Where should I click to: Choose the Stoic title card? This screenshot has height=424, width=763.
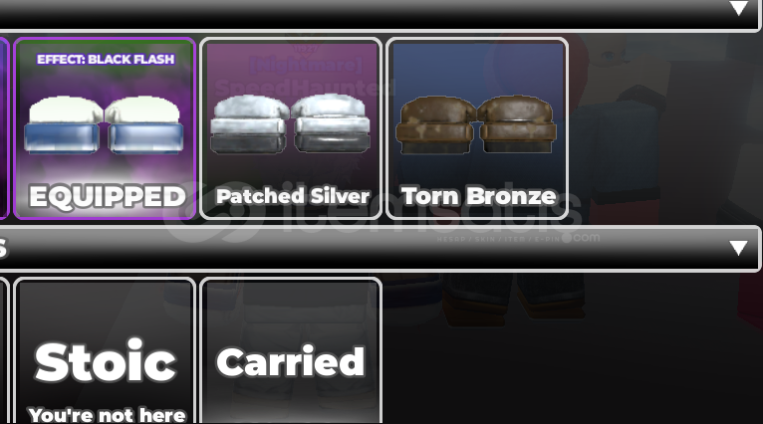[x=105, y=350]
